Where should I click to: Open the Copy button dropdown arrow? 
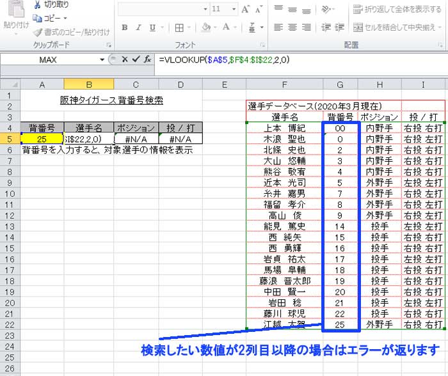point(65,19)
